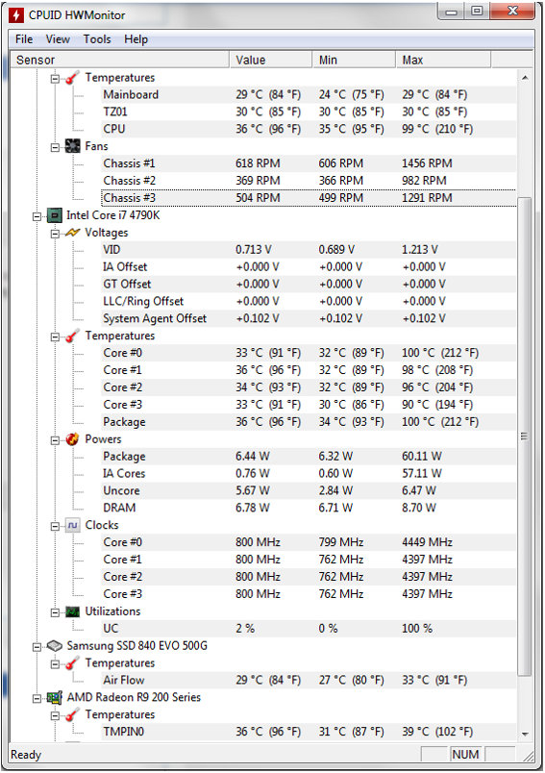Click the AMD Radeon graphics card icon
This screenshot has width=545, height=773.
point(54,698)
